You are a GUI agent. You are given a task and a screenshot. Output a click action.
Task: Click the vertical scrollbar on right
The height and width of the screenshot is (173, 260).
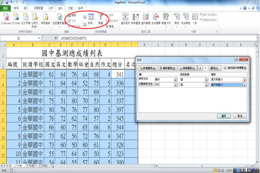coord(257,103)
